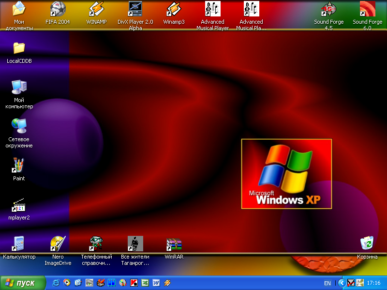Select the Advanced Musical Player icon
Image resolution: width=387 pixels, height=290 pixels.
tap(212, 9)
